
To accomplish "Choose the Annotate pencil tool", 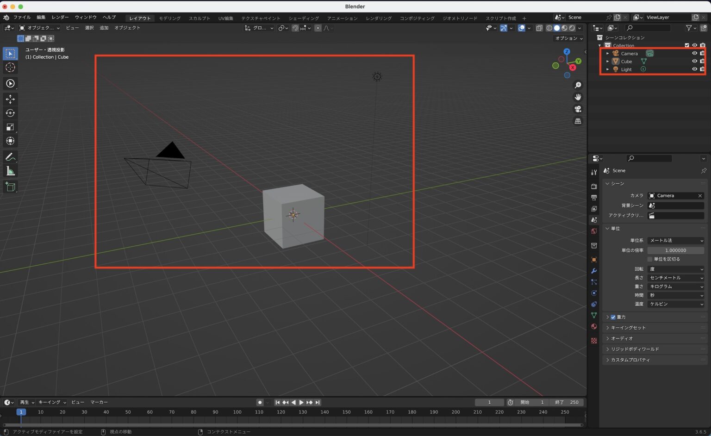I will 10,157.
